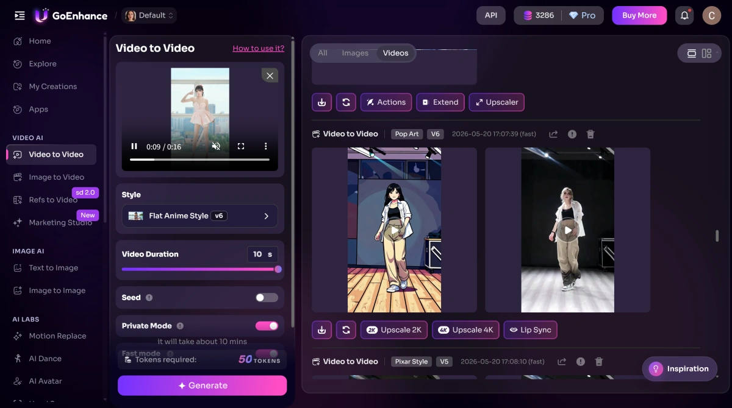Viewport: 732px width, 408px height.
Task: Open the API button
Action: pos(491,16)
